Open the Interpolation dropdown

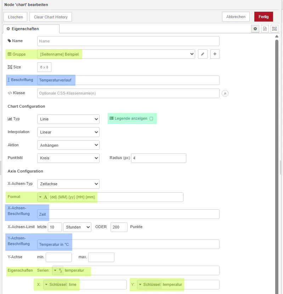tap(68, 132)
